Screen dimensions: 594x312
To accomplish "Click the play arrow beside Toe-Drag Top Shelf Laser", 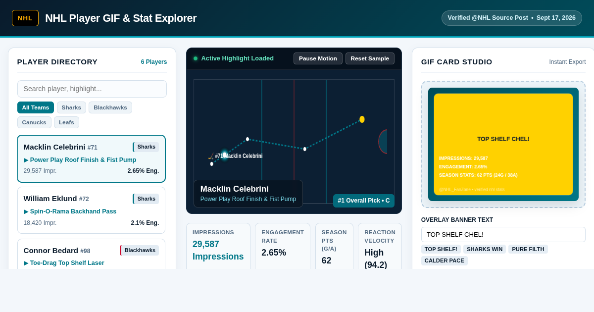I will tap(26, 263).
